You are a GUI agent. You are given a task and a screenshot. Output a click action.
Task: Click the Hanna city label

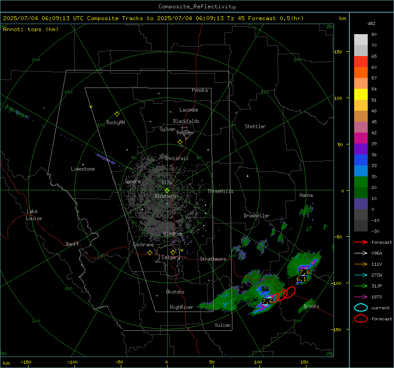306,195
